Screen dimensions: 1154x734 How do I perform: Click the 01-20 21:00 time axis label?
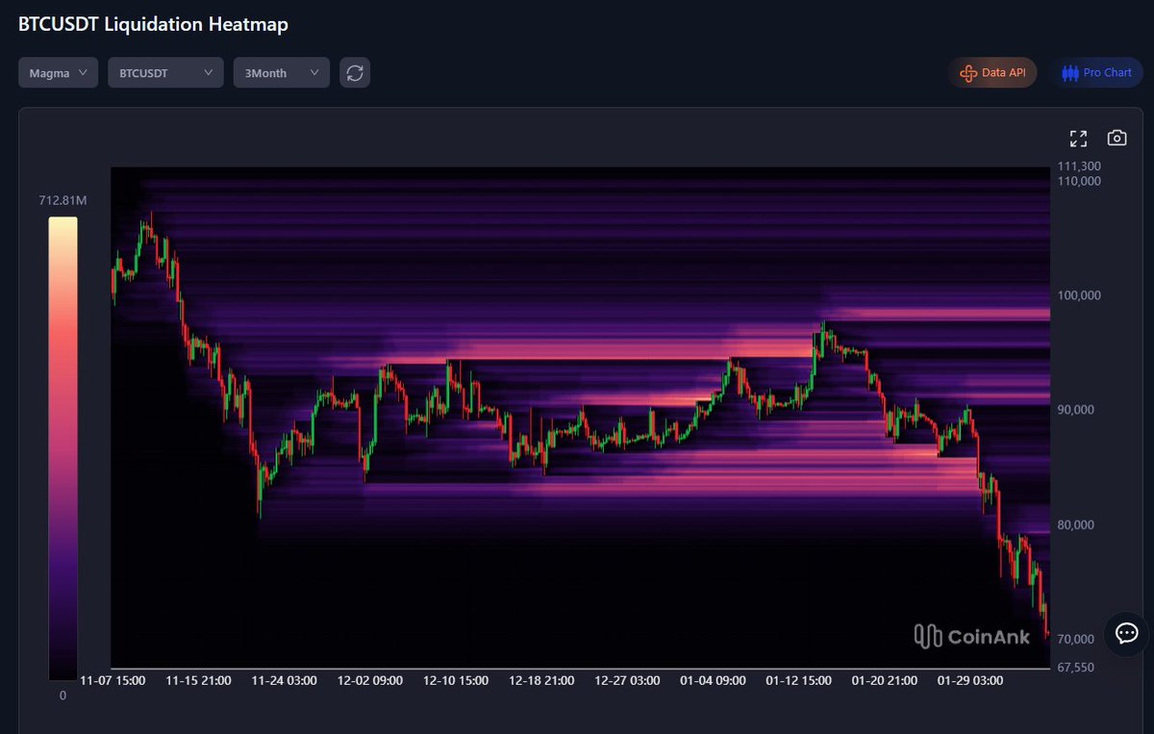(884, 681)
